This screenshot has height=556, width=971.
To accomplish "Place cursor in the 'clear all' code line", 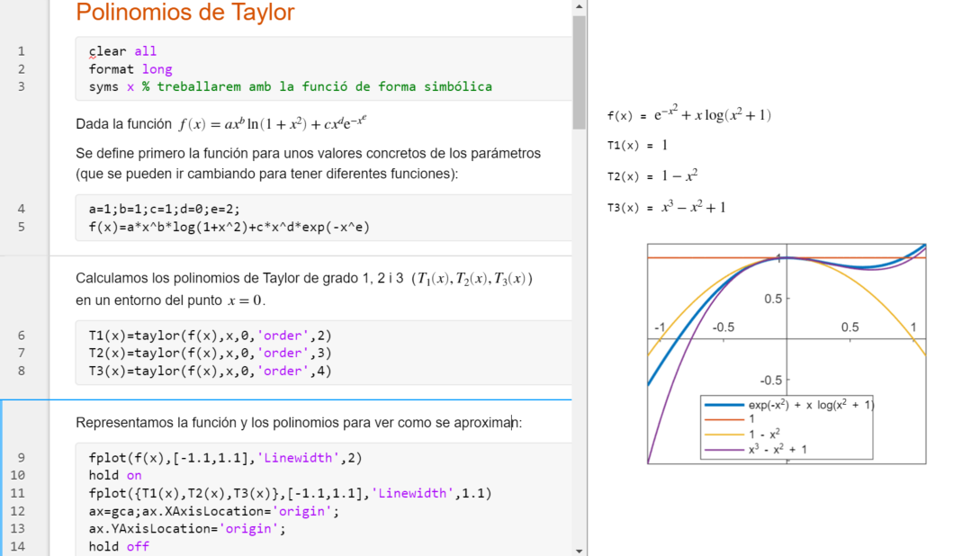I will [x=122, y=51].
